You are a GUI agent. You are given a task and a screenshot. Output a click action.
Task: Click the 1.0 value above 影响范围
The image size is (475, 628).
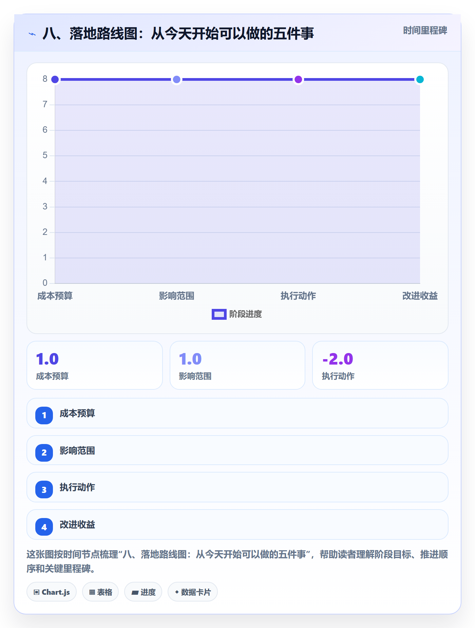190,359
